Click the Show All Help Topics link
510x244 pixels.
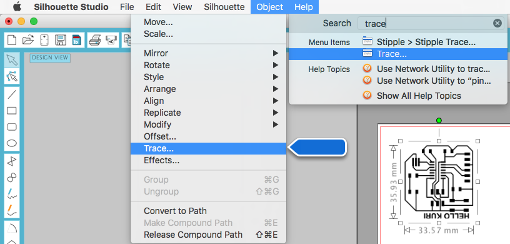[x=419, y=96]
